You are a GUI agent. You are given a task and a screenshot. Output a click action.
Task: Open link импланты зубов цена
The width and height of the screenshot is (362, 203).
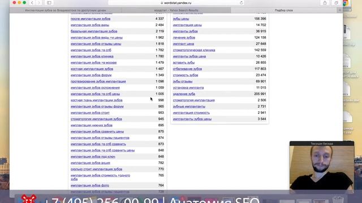point(189,56)
